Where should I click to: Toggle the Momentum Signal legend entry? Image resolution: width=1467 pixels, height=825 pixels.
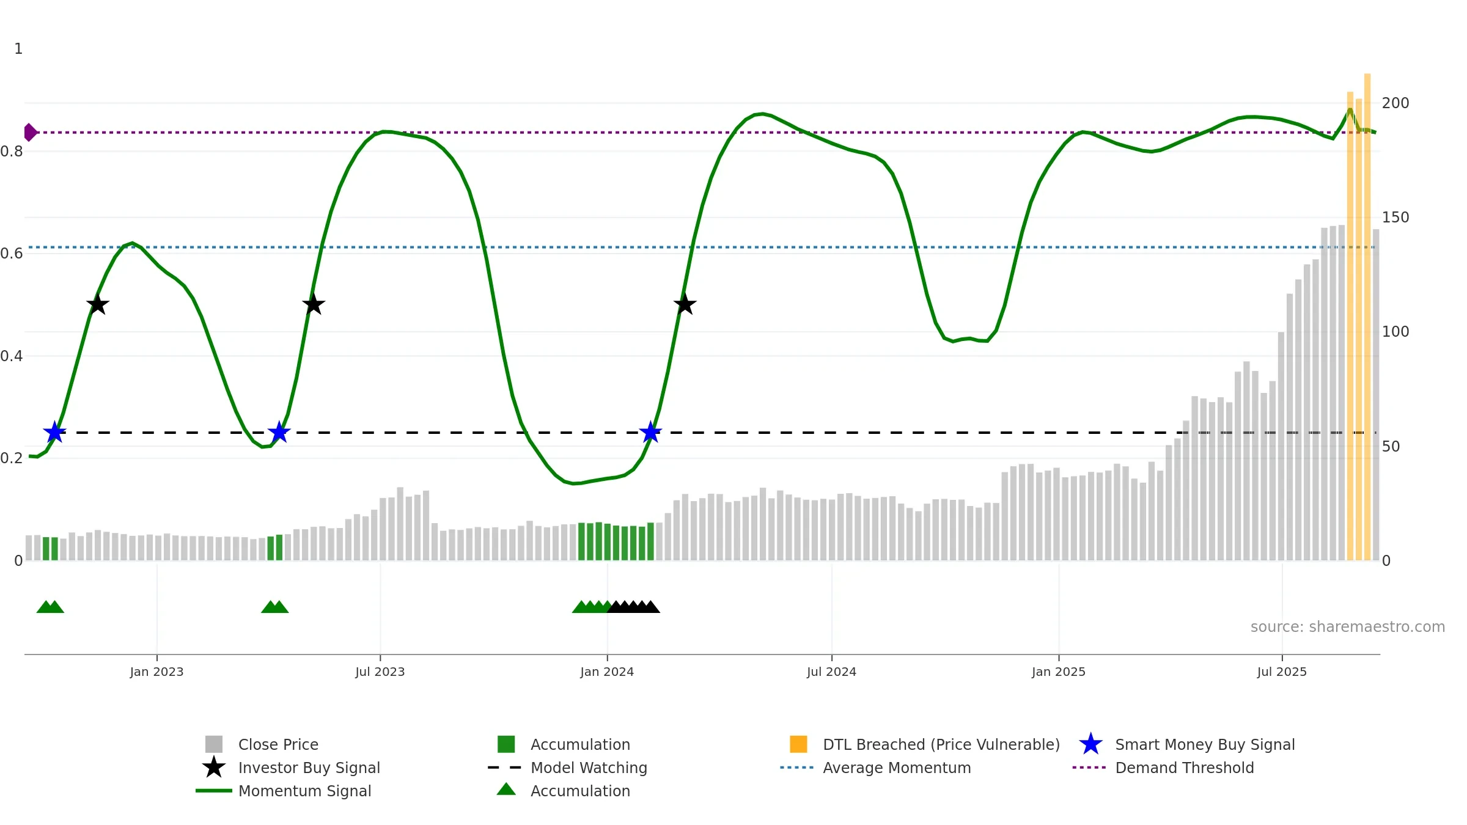coord(304,791)
